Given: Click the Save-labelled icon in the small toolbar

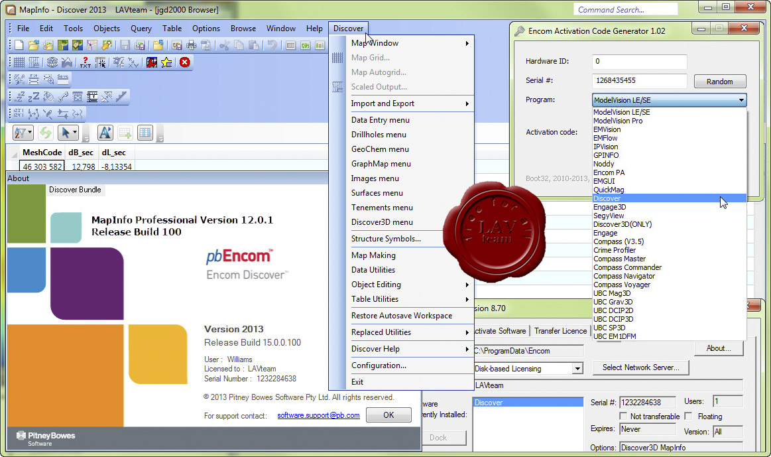Looking at the screenshot, I should pyautogui.click(x=63, y=78).
